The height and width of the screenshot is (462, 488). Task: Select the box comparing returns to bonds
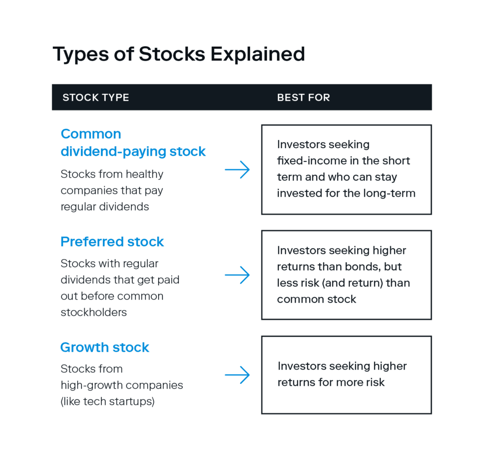pos(346,275)
